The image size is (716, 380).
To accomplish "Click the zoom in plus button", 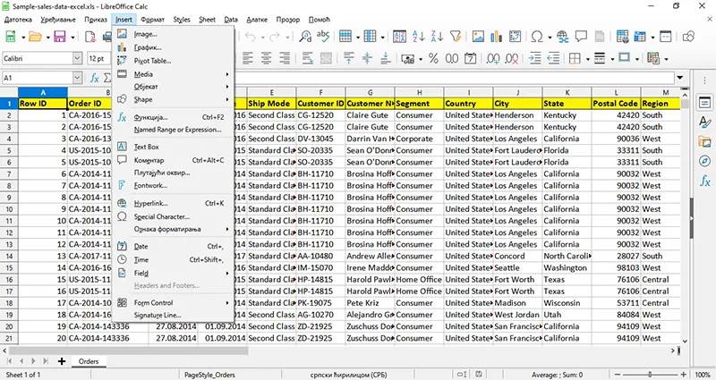I will pos(683,375).
